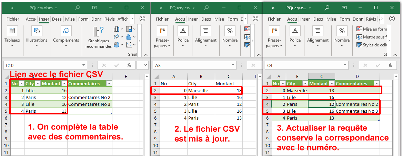Switch to the Donn tab in the PQuery.xlsm window
Viewport: 402px width, 156px height.
97,19
